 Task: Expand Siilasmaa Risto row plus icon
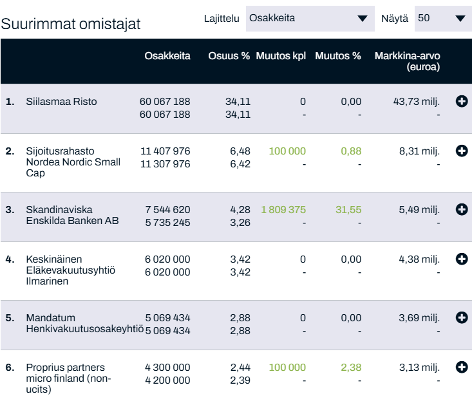(x=461, y=102)
